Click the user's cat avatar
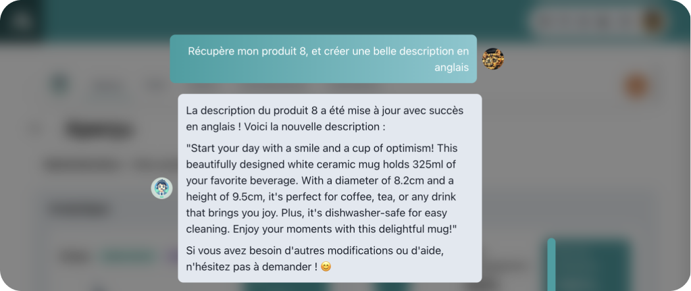This screenshot has width=691, height=291. [493, 59]
